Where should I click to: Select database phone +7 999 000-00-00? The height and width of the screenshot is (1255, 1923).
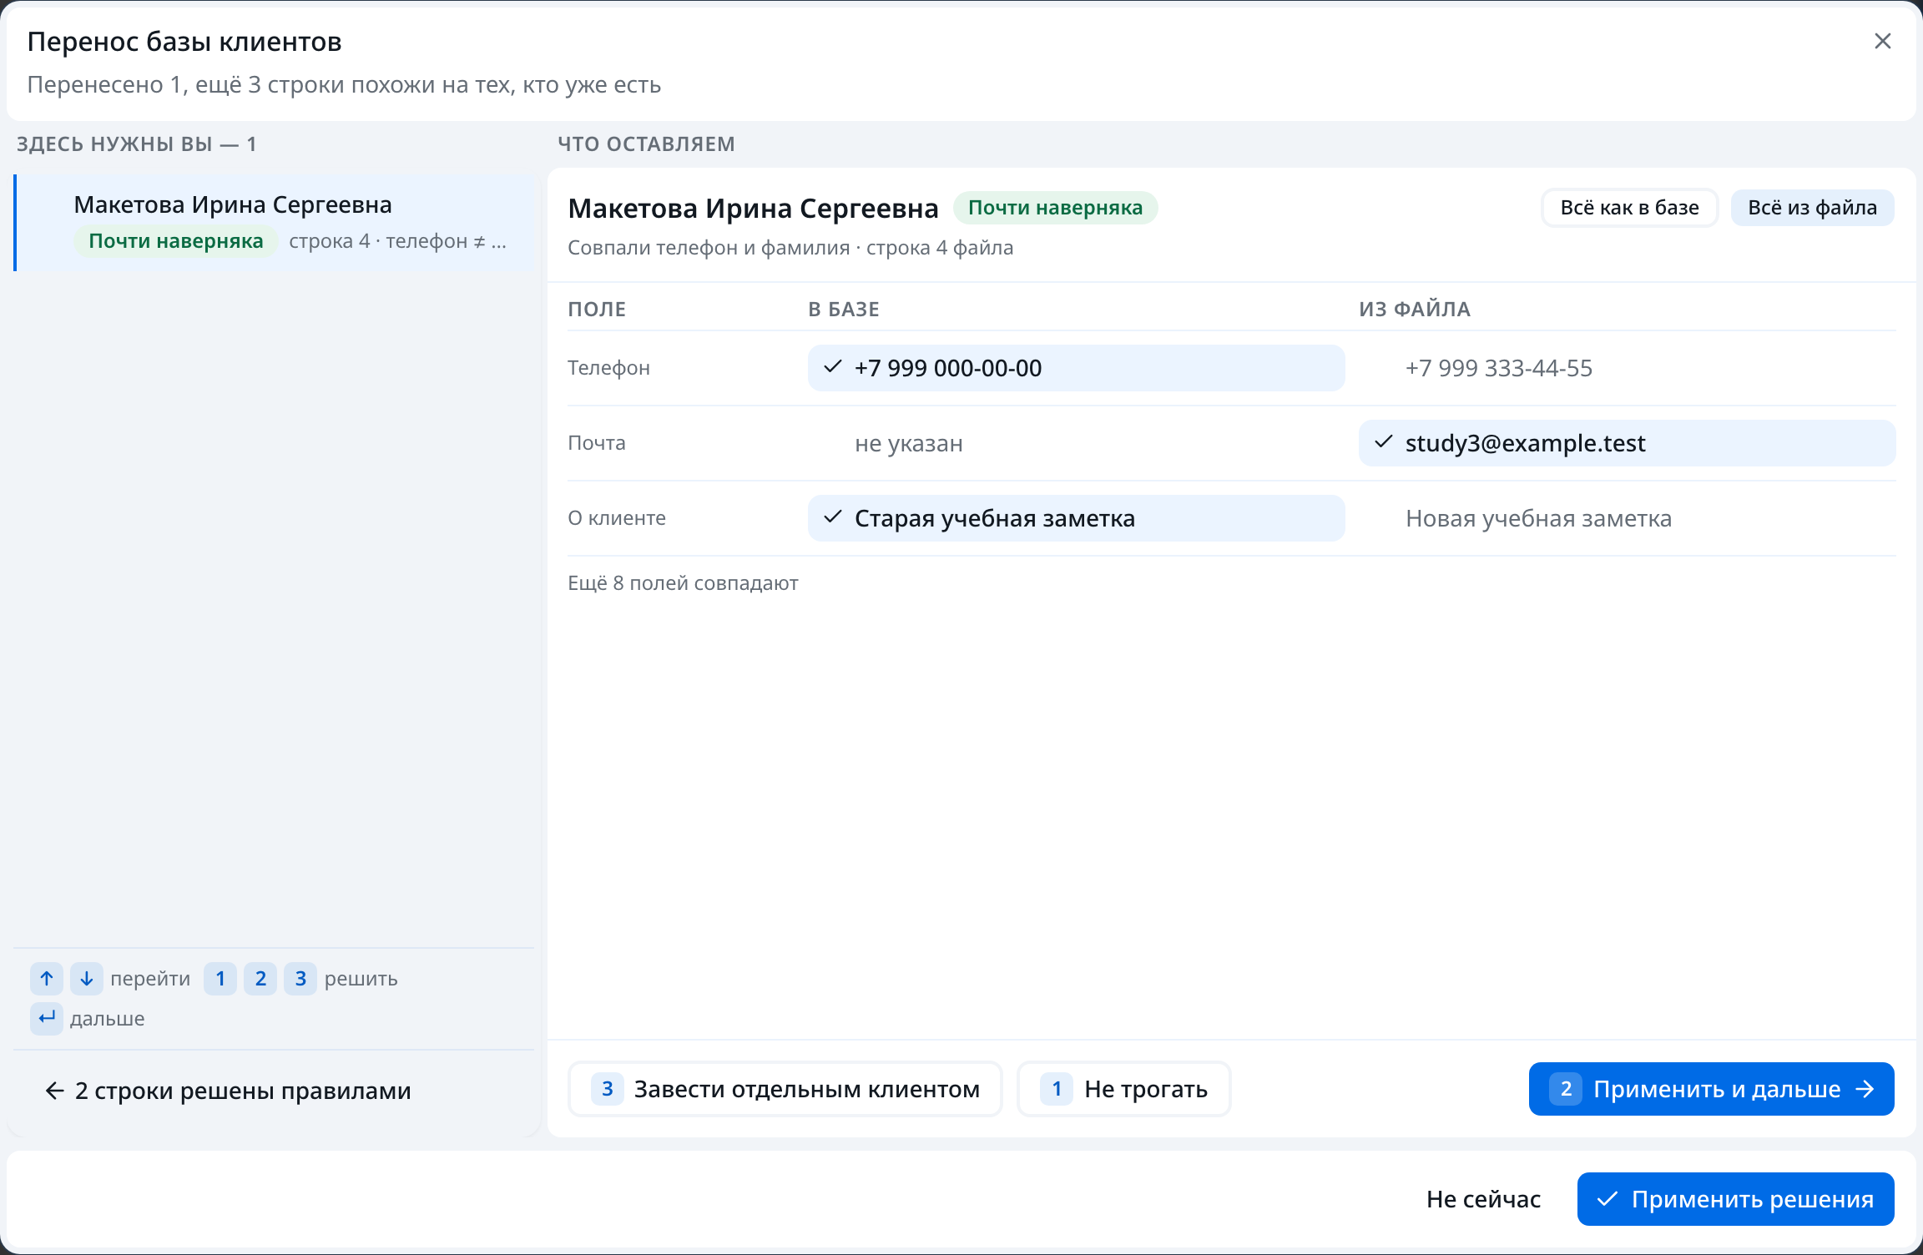click(1076, 368)
